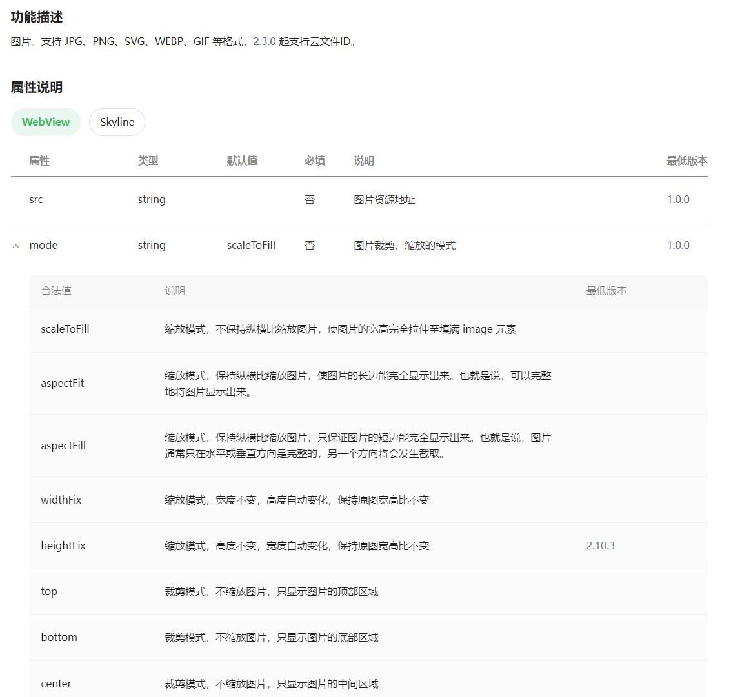Click the 图片裁剪、缩放的模式 description

coord(405,245)
